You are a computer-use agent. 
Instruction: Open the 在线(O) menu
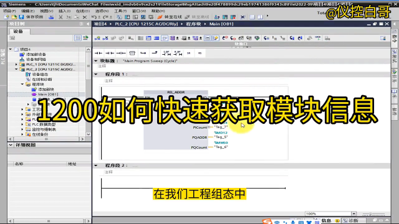(x=83, y=11)
